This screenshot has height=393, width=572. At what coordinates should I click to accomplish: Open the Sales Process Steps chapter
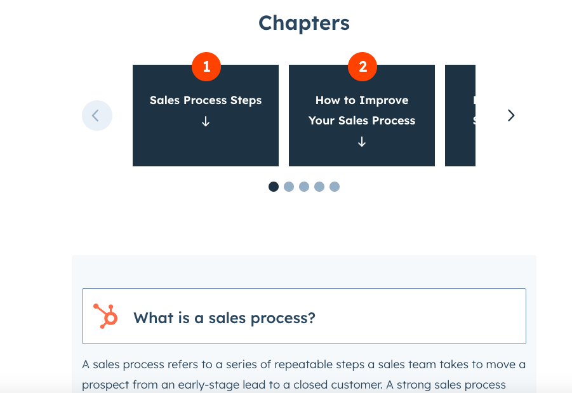tap(206, 100)
